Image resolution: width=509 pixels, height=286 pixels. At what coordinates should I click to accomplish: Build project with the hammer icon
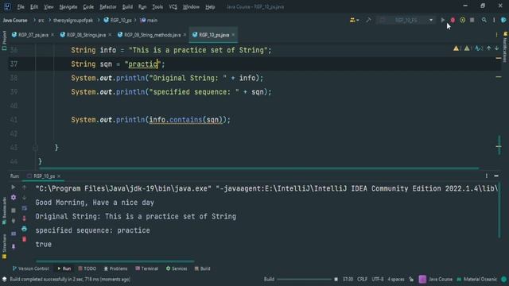tap(368, 20)
